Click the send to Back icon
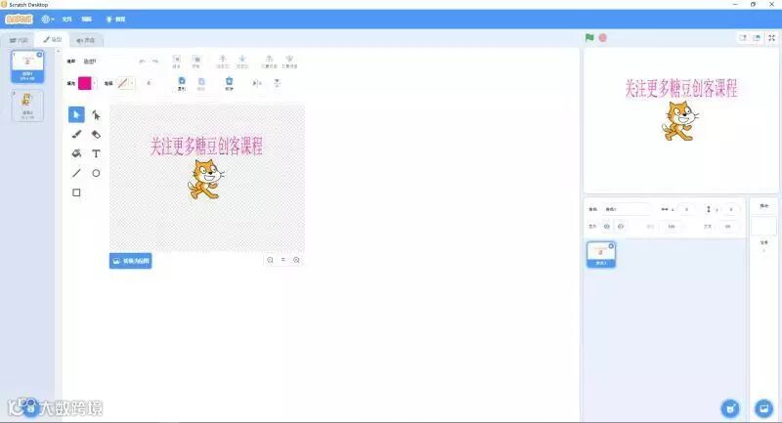782x423 pixels. pyautogui.click(x=289, y=62)
